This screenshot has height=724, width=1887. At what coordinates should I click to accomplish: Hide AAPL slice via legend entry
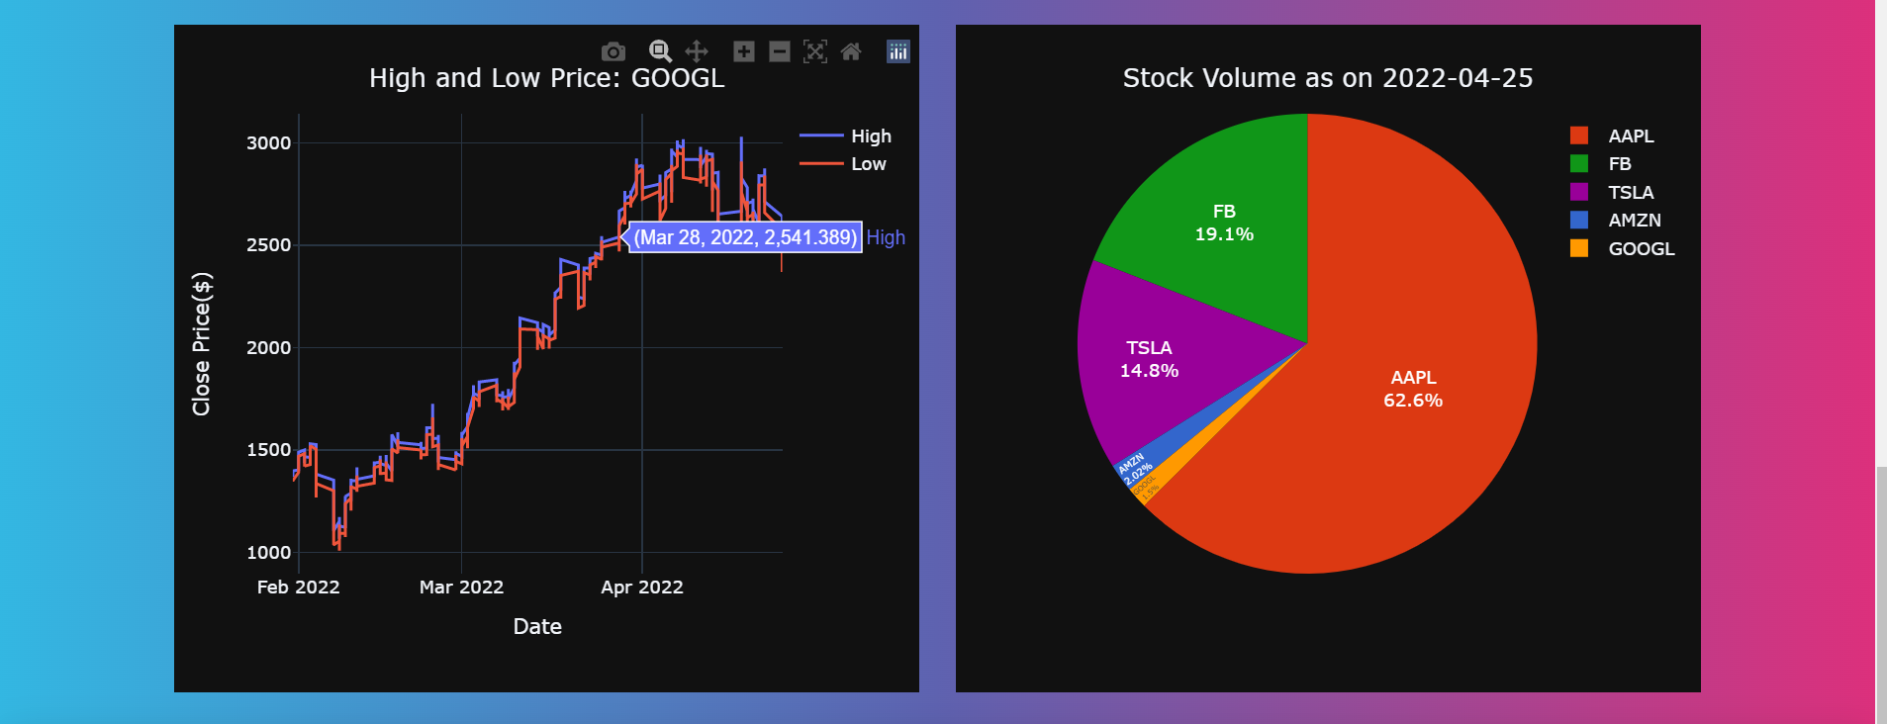pyautogui.click(x=1631, y=136)
